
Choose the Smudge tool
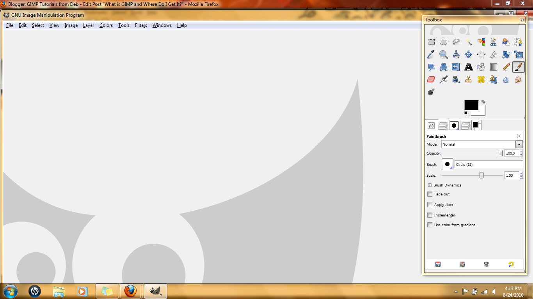tap(518, 79)
